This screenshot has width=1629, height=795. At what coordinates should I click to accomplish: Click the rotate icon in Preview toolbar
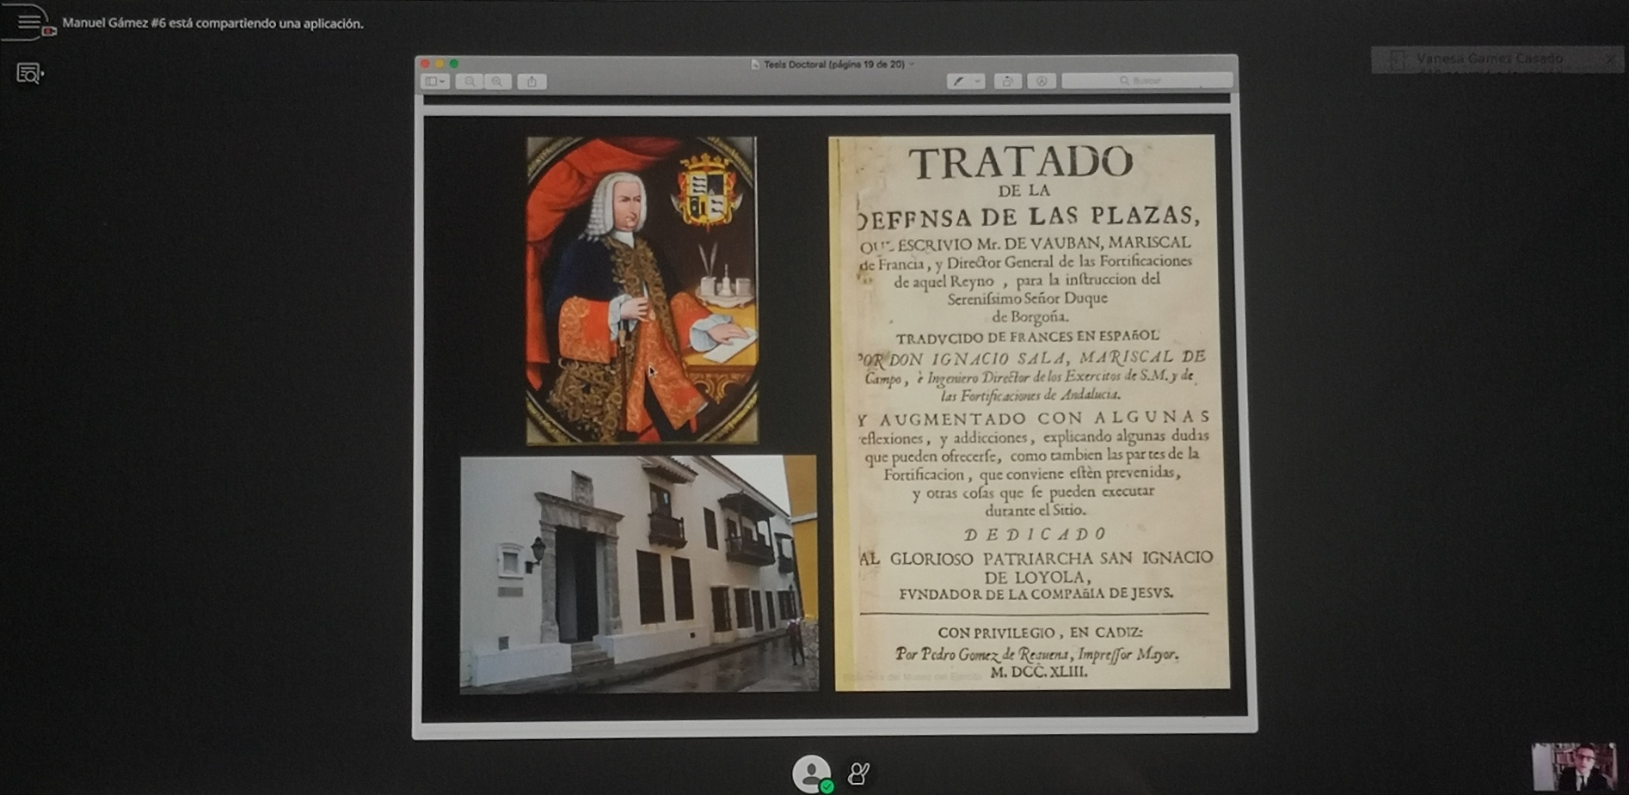pyautogui.click(x=1007, y=81)
